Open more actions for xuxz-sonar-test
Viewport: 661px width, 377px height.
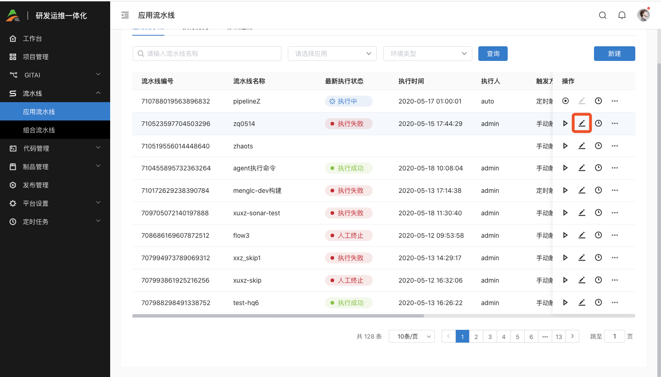coord(615,213)
